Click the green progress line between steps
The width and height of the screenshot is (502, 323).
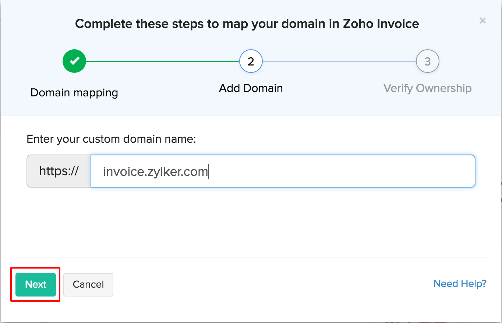pos(162,61)
